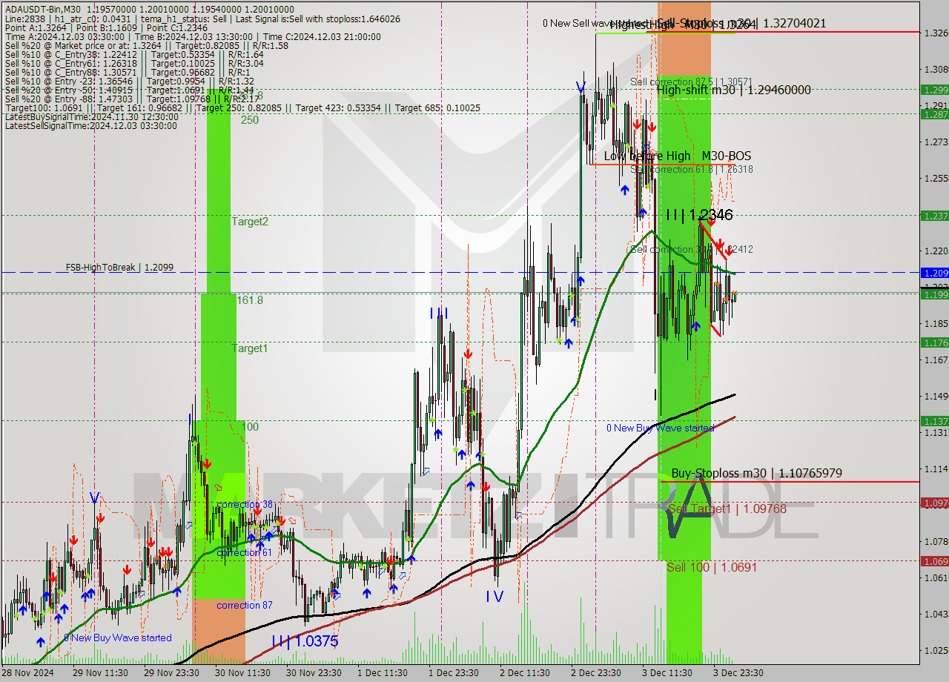Select 'High-shift m30 | 1.29460000' label
The height and width of the screenshot is (682, 949).
pyautogui.click(x=734, y=90)
